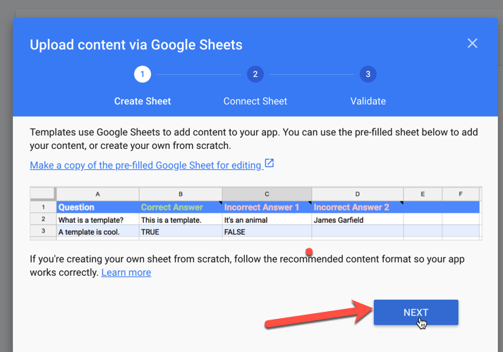The width and height of the screenshot is (503, 352).
Task: Click column header F in the preview
Action: tap(461, 194)
